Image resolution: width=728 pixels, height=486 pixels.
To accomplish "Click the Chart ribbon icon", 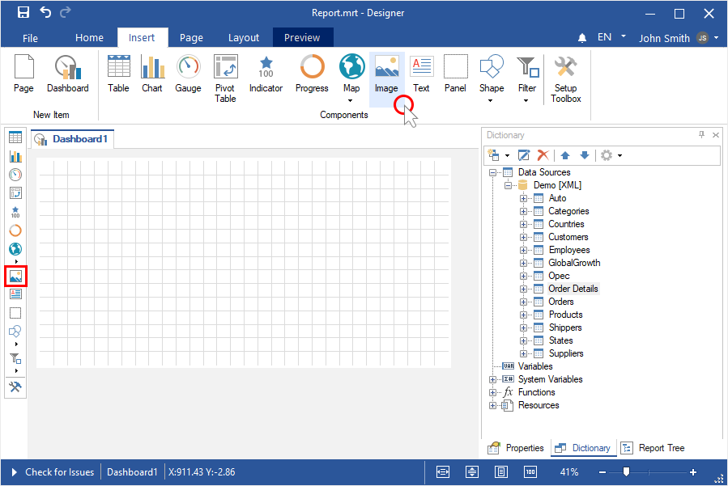I will pyautogui.click(x=152, y=74).
